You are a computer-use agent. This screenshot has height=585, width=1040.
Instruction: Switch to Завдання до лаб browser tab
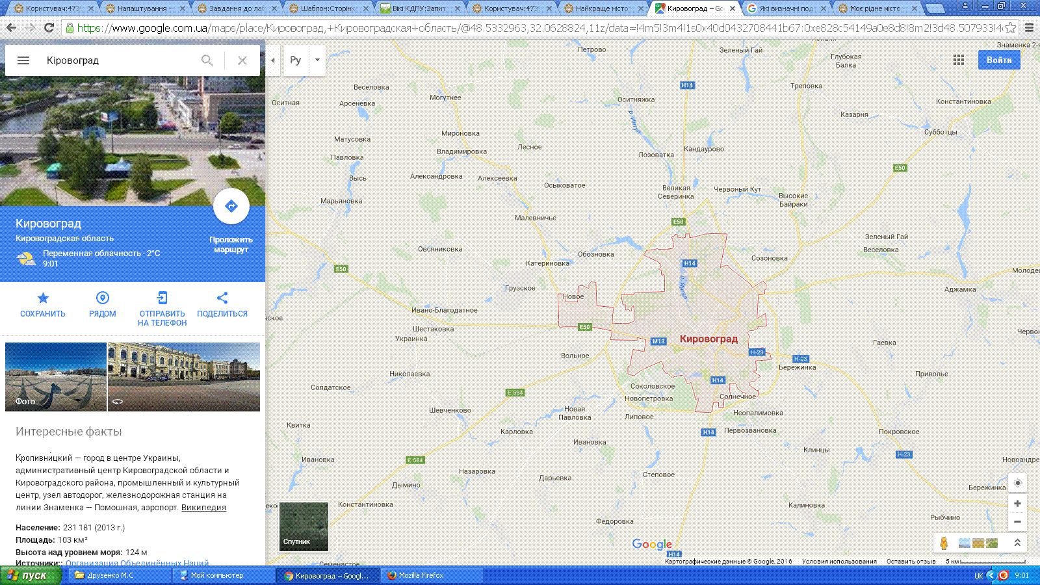click(236, 8)
